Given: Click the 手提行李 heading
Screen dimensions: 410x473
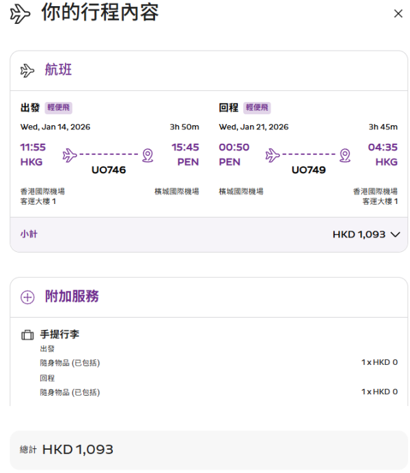Looking at the screenshot, I should tap(59, 335).
